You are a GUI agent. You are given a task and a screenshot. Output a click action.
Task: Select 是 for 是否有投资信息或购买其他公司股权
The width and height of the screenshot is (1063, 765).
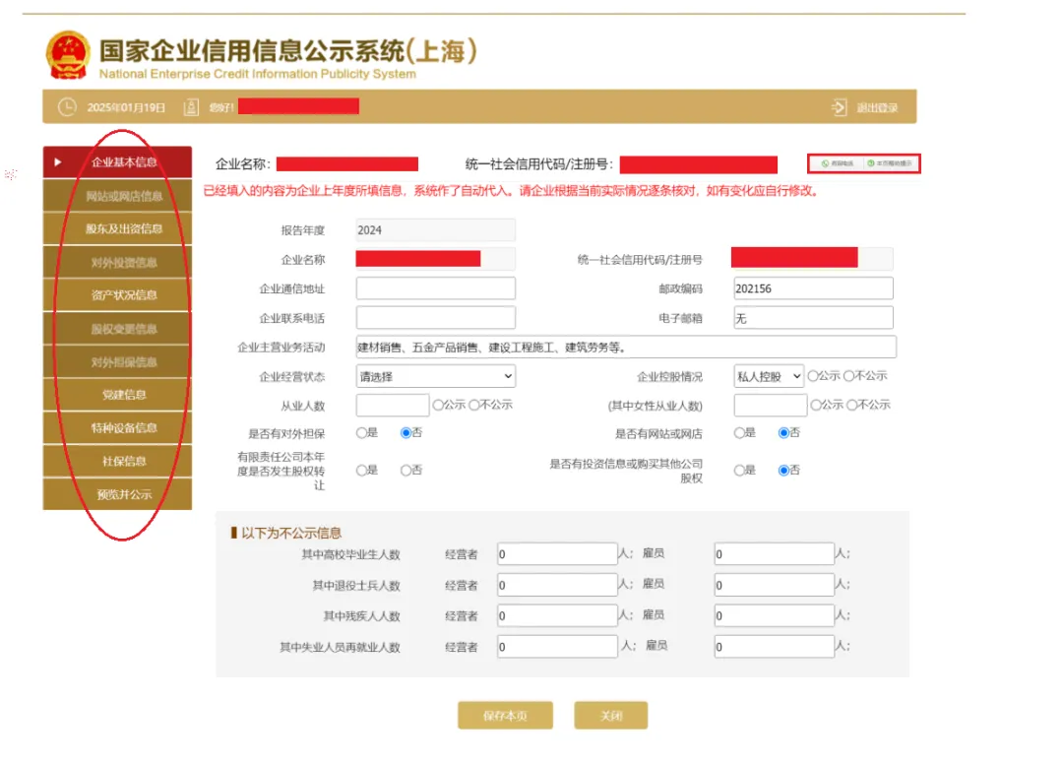pyautogui.click(x=739, y=470)
